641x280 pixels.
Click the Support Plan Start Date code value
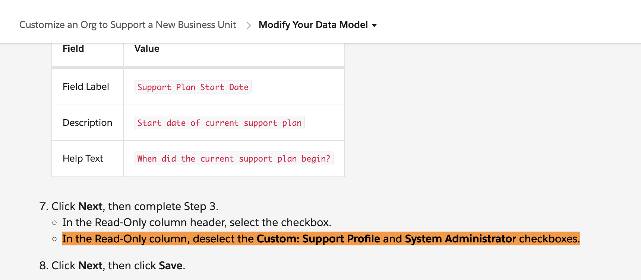[x=193, y=87]
